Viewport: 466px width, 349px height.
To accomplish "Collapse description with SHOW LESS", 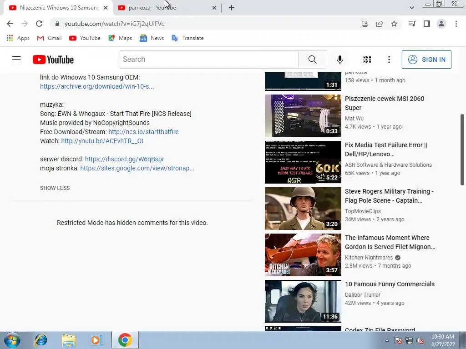I will pyautogui.click(x=55, y=188).
